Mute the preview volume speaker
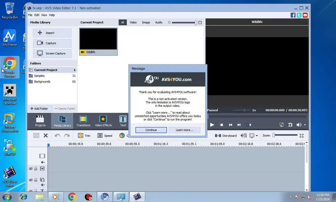This screenshot has width=336, height=202. [299, 125]
